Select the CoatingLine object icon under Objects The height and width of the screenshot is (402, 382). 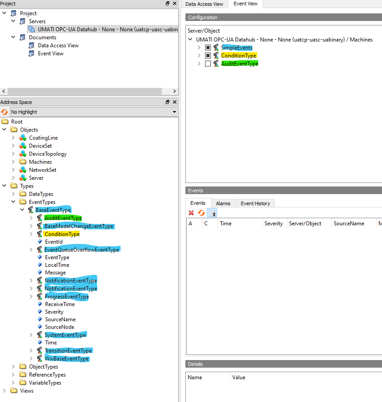coord(22,137)
